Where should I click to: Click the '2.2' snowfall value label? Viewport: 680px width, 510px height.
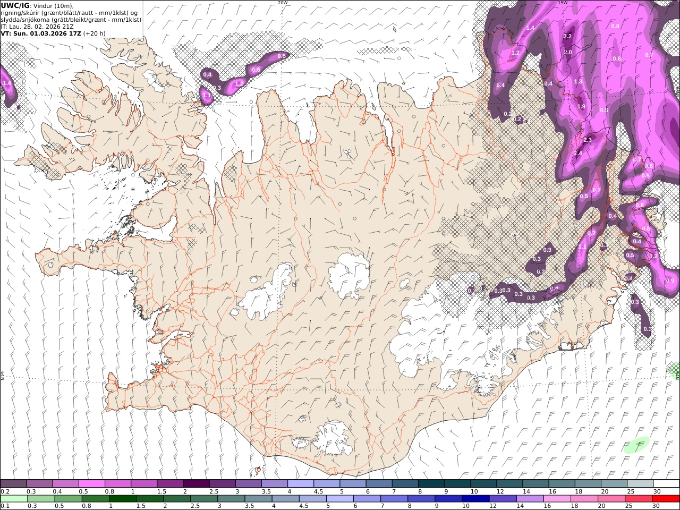(567, 37)
